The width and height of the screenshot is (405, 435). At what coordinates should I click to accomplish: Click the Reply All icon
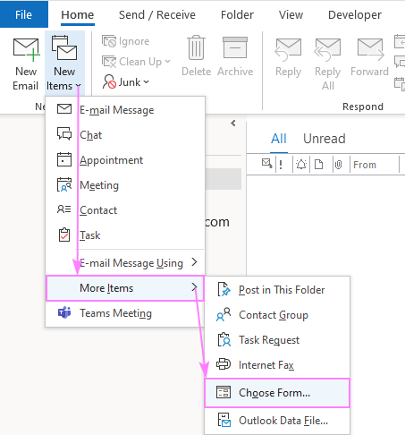(x=327, y=49)
